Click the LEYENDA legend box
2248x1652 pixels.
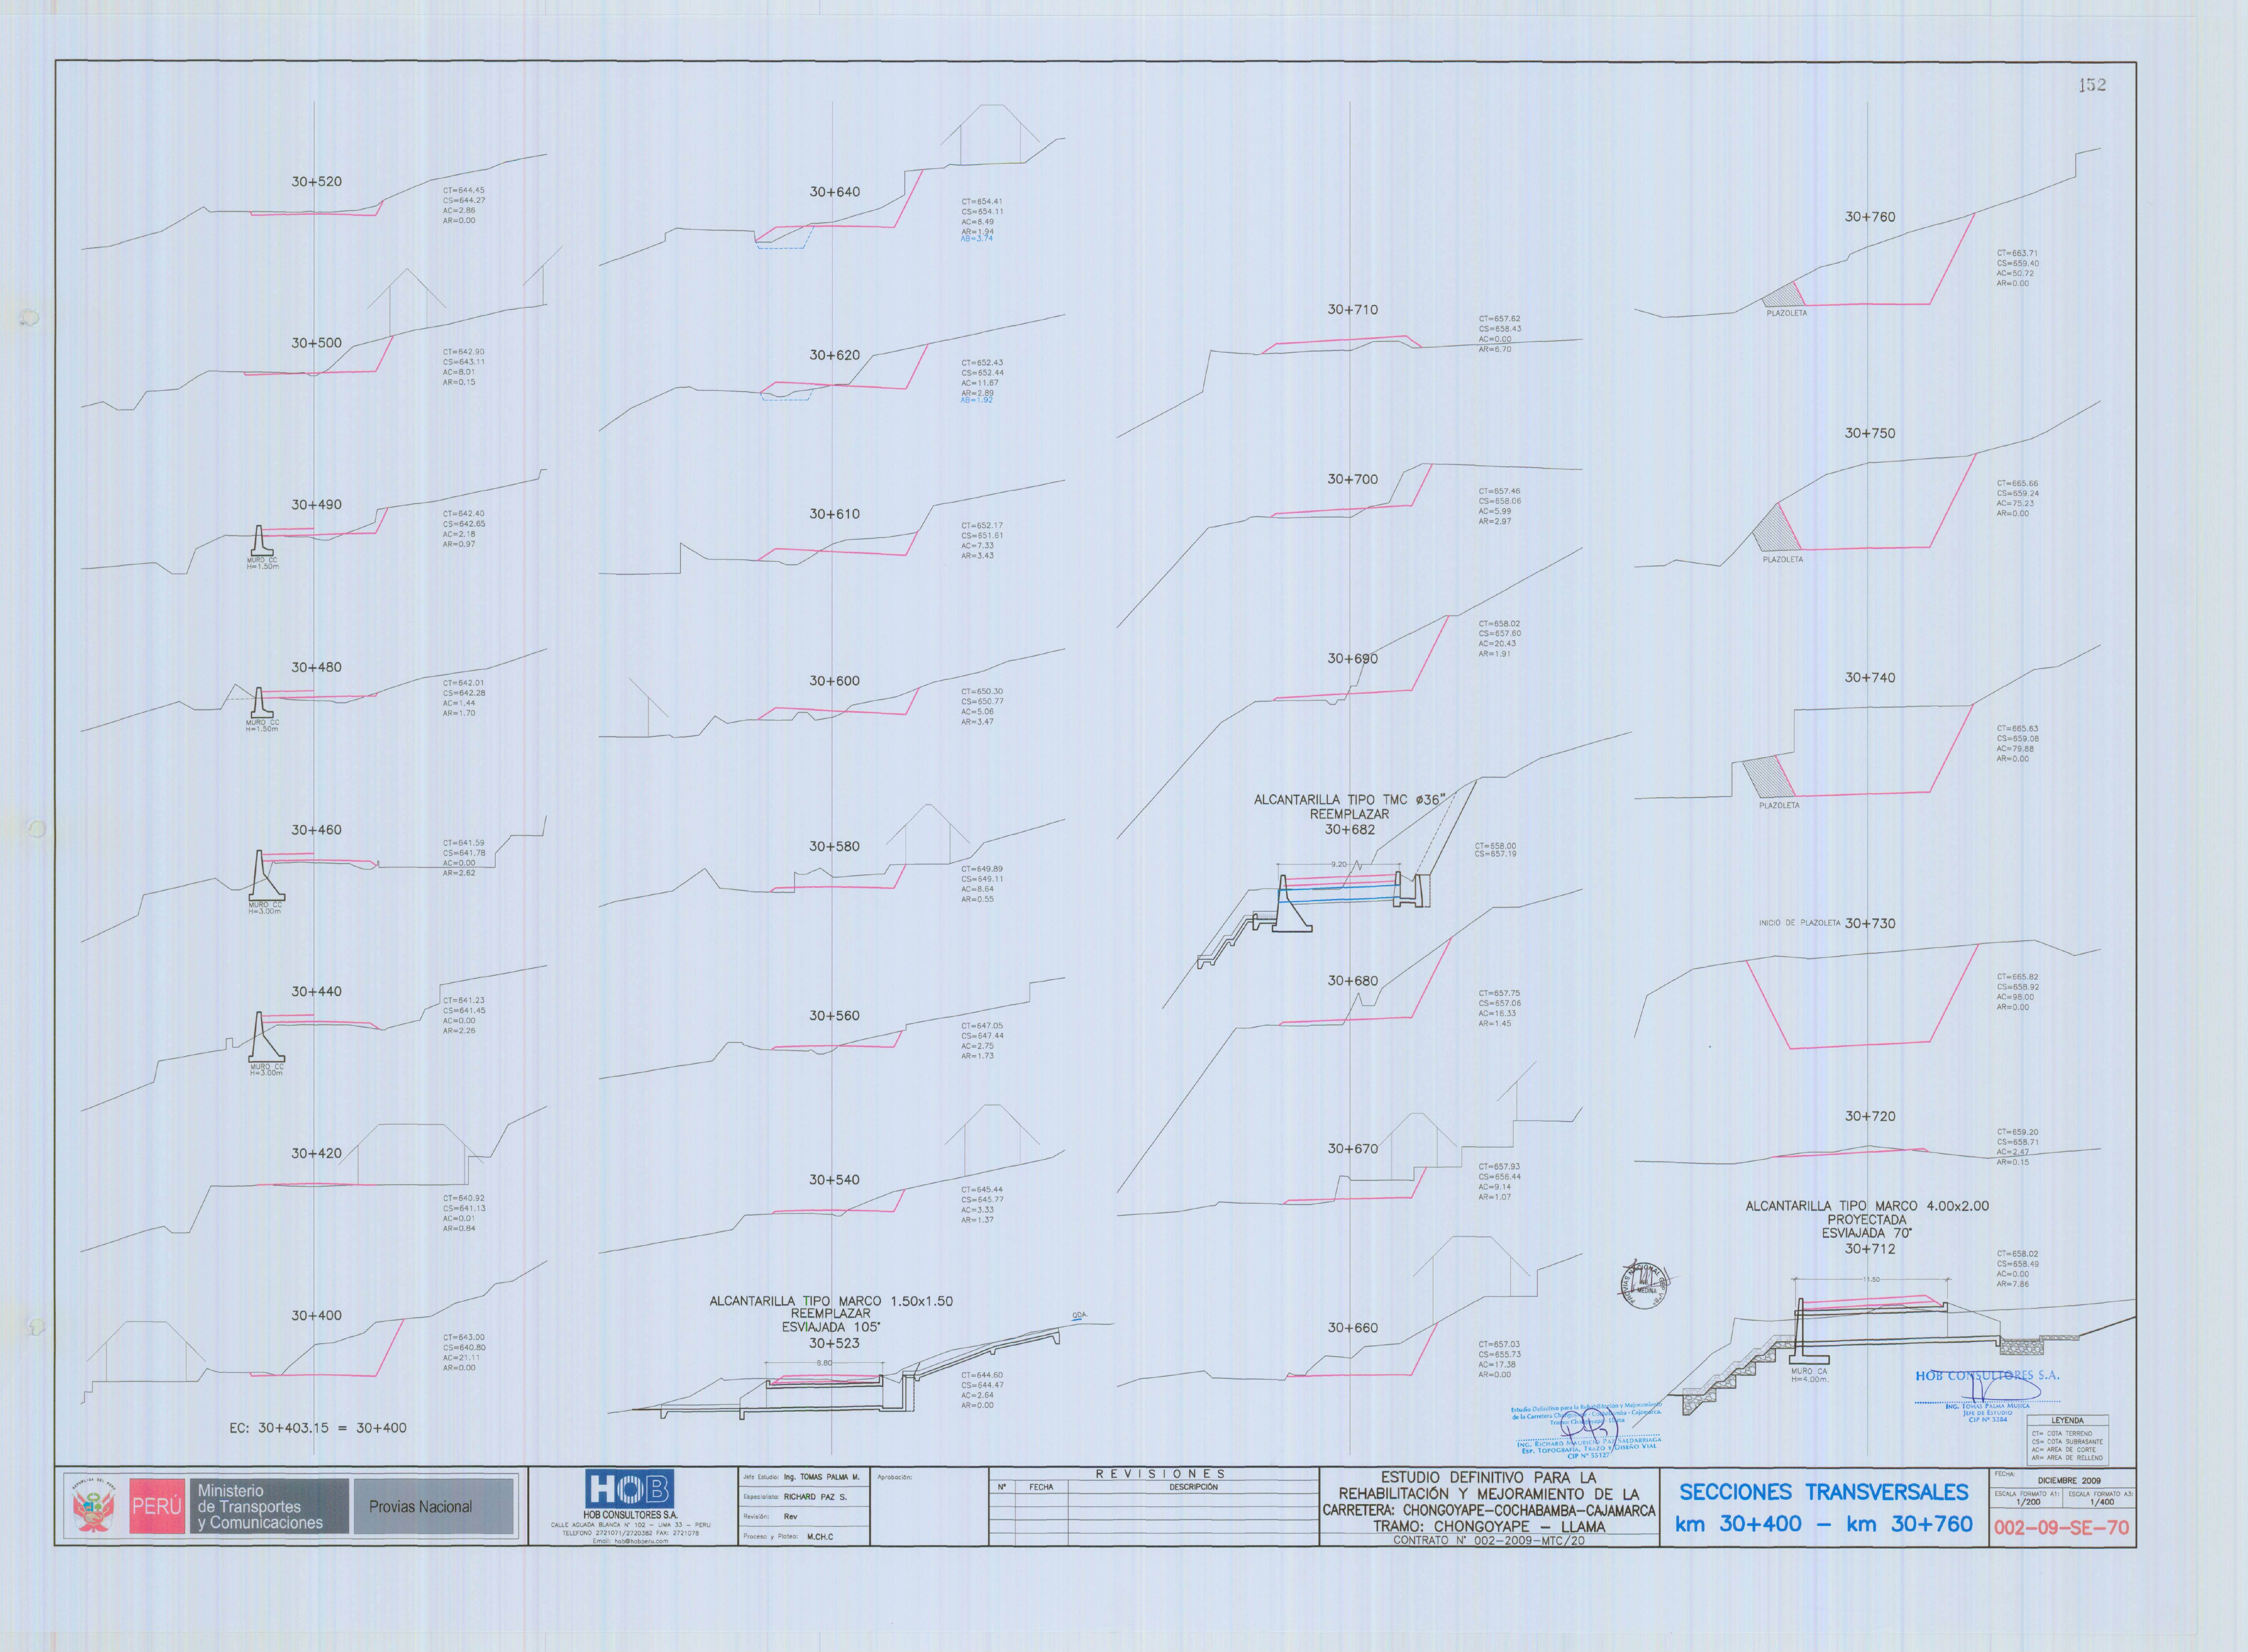[2068, 1440]
